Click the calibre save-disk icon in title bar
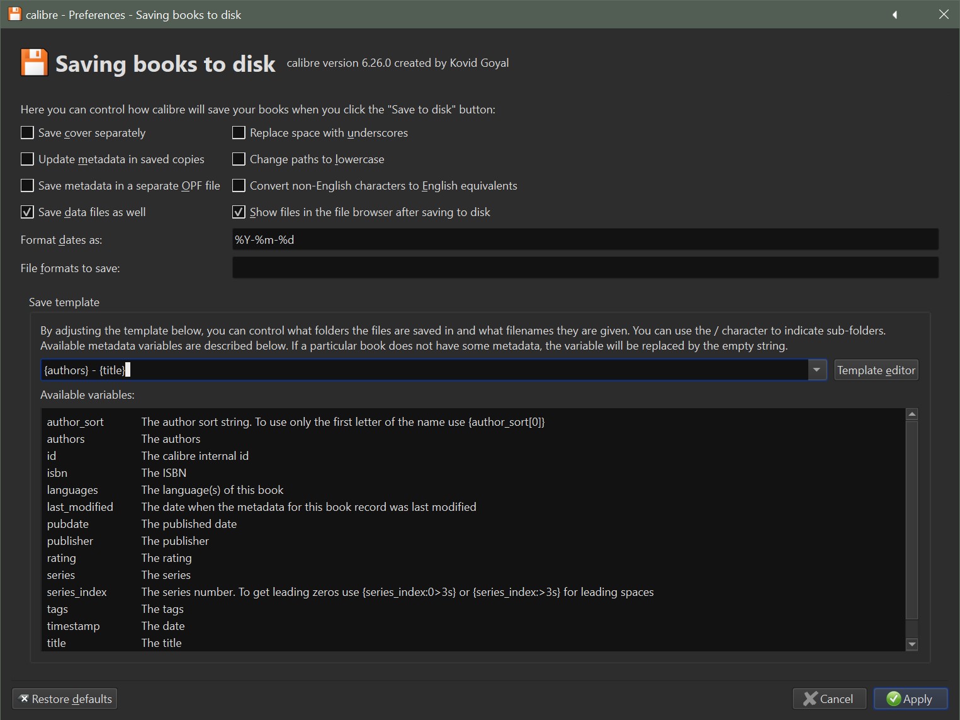 14,14
